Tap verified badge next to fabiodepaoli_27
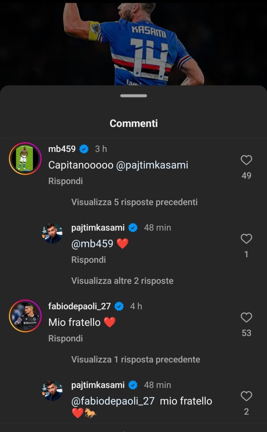The width and height of the screenshot is (267, 432). [x=119, y=306]
